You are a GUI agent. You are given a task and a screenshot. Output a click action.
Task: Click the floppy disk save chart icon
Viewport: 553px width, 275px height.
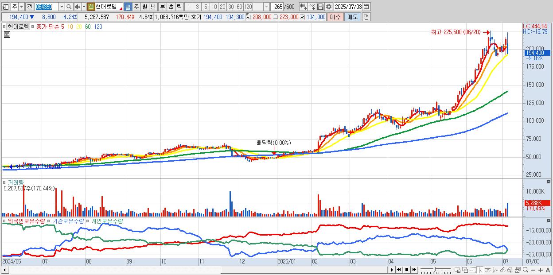[x=320, y=7]
